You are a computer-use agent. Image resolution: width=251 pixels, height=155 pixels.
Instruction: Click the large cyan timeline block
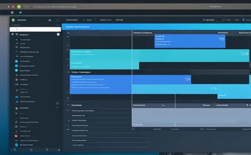pyautogui.click(x=159, y=56)
